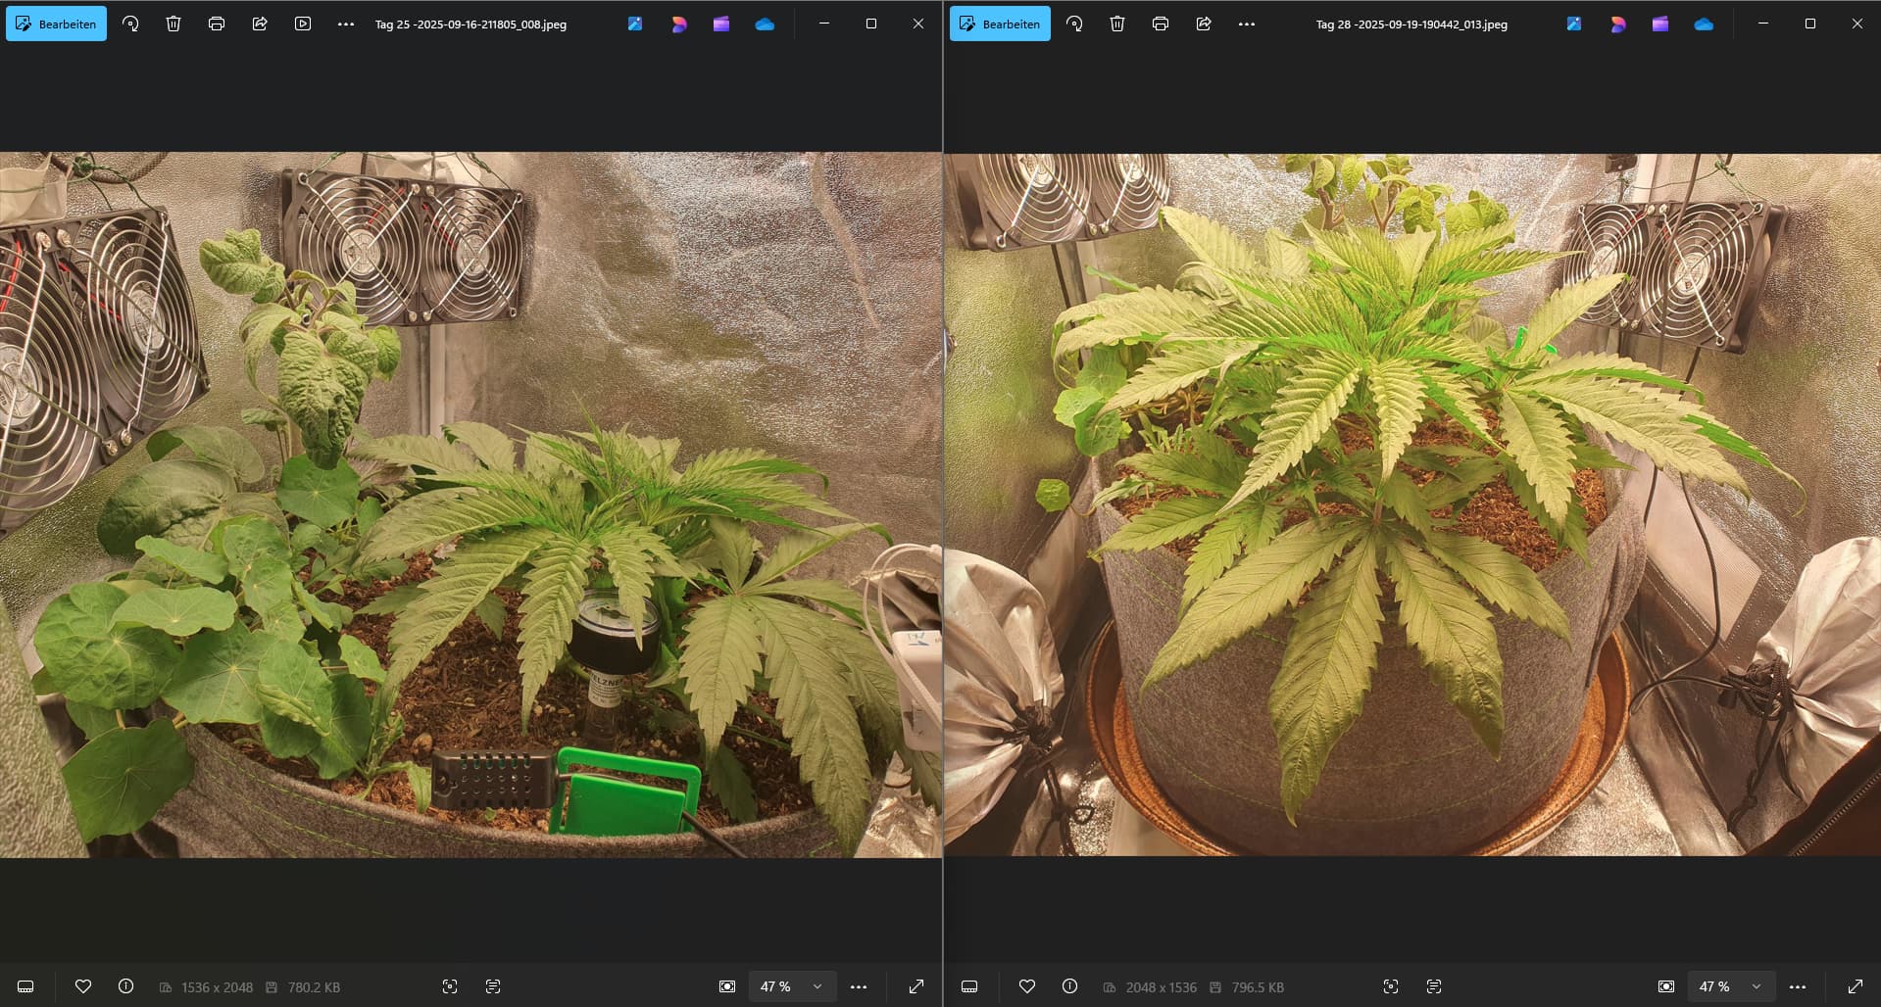
Task: Click the Tag 28 cannabis plant photo
Action: click(1411, 504)
